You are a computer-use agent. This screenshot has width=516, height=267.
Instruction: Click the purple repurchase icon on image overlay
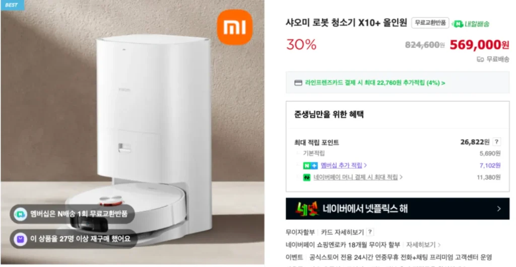[x=21, y=239]
